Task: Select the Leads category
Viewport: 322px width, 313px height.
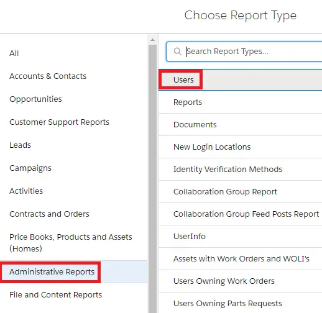Action: click(20, 145)
